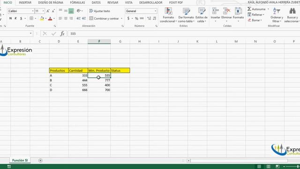This screenshot has width=300, height=169.
Task: Apply thousands separator 000 style
Action: point(142,18)
